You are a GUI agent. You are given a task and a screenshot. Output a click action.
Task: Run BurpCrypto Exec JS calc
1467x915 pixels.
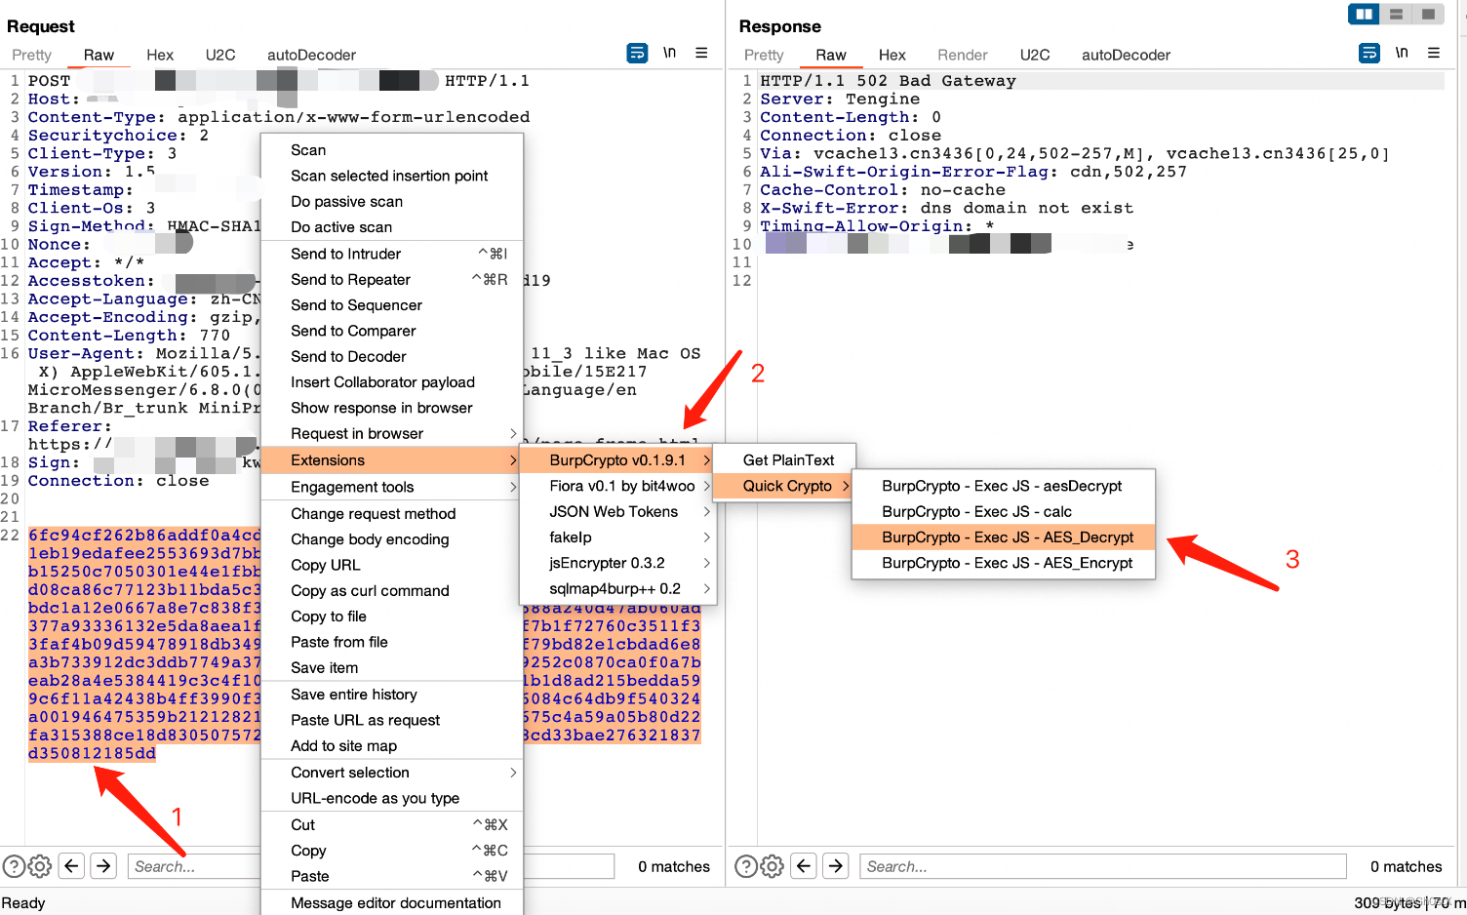tap(1003, 511)
